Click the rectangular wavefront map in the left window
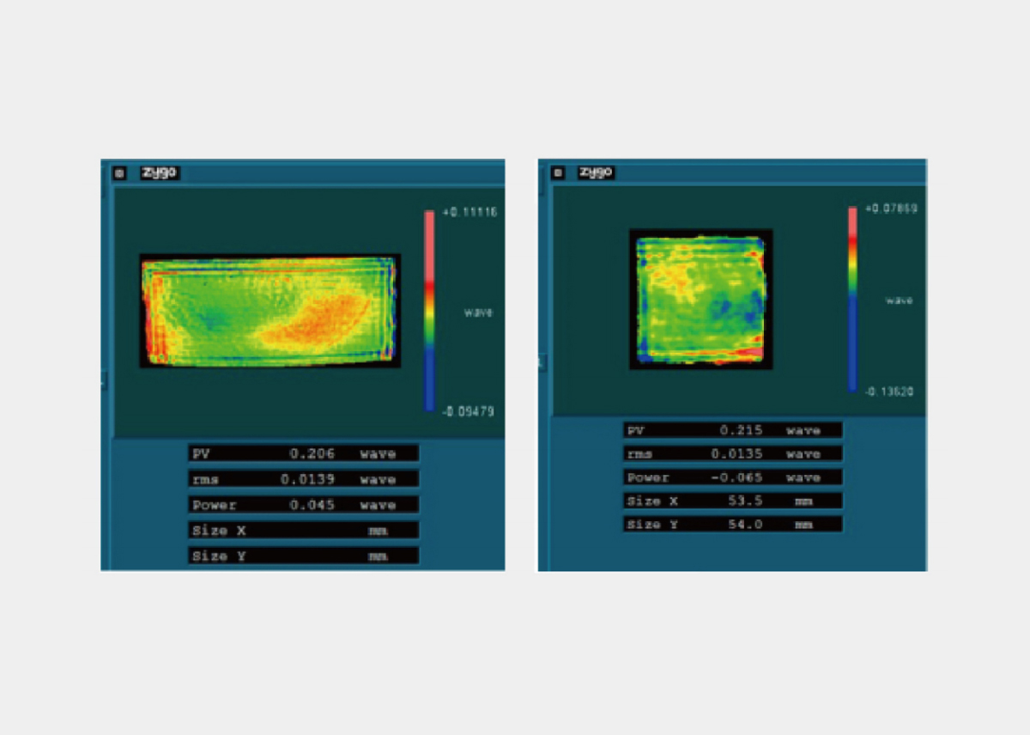The height and width of the screenshot is (735, 1030). tap(270, 311)
